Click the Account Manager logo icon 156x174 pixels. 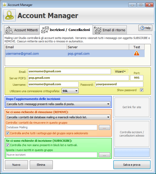[10, 15]
